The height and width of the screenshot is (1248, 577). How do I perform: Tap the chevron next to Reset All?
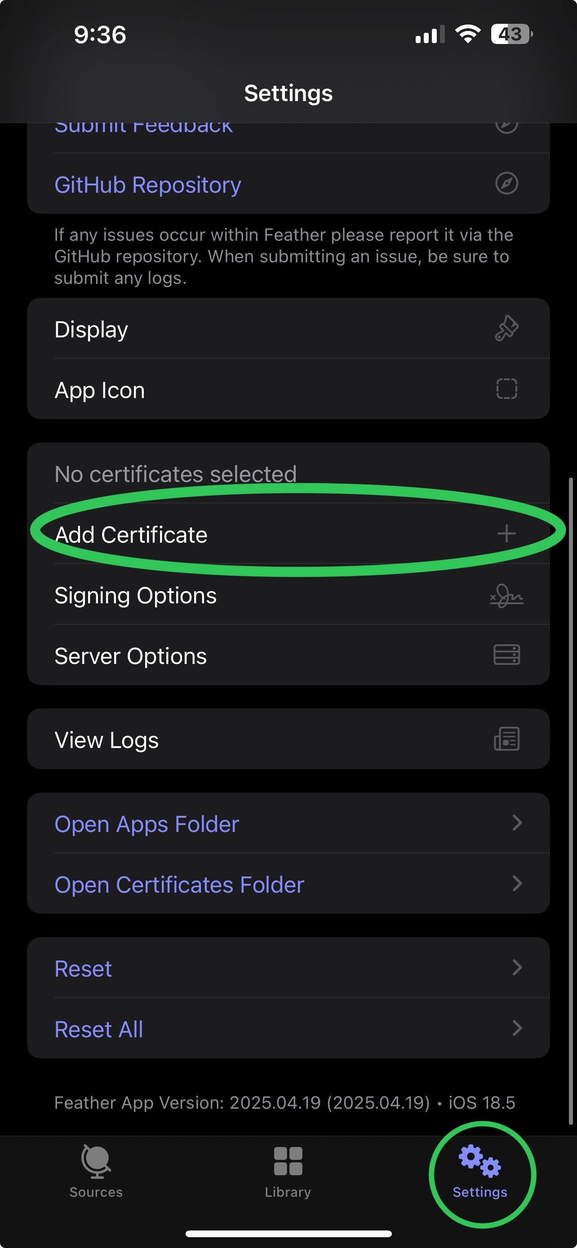coord(517,1028)
